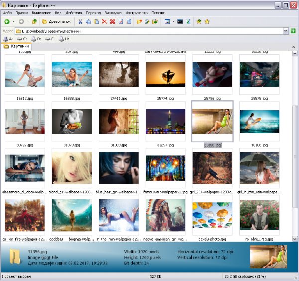The image size is (299, 281).
Task: Click the file name 24411.jpg
Action: click(119, 98)
